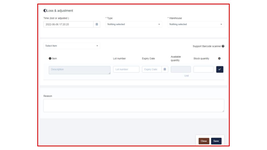Open the table settings gear icon
The width and height of the screenshot is (267, 150).
tap(219, 59)
